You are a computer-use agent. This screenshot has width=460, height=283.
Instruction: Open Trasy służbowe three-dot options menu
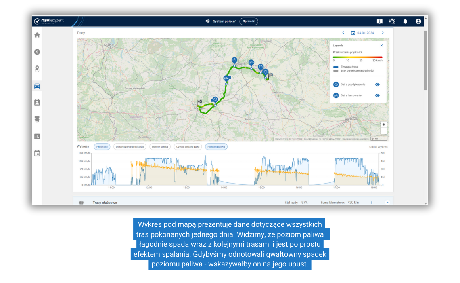372,203
